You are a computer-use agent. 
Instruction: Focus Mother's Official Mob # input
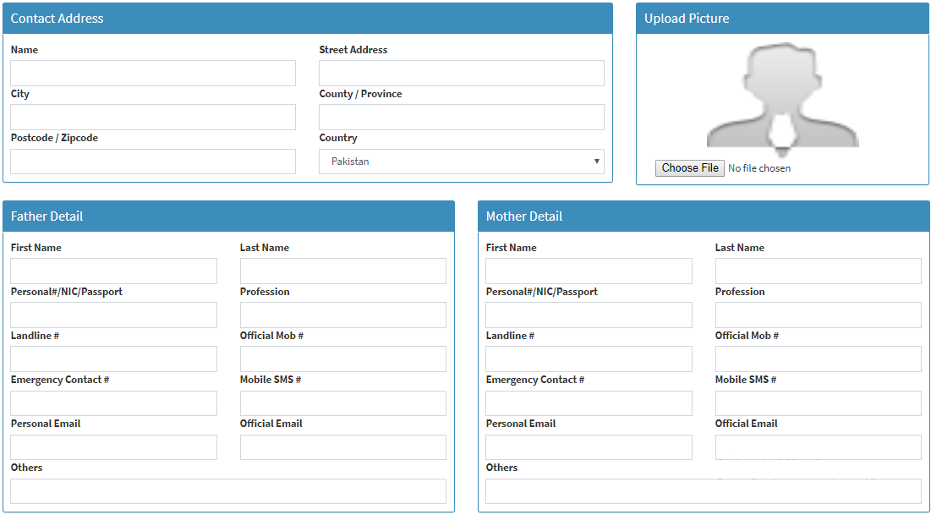[x=818, y=359]
